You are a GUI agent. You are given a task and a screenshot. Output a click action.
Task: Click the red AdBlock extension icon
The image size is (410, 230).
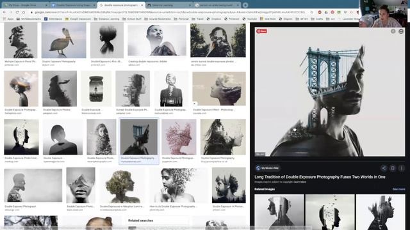320,12
